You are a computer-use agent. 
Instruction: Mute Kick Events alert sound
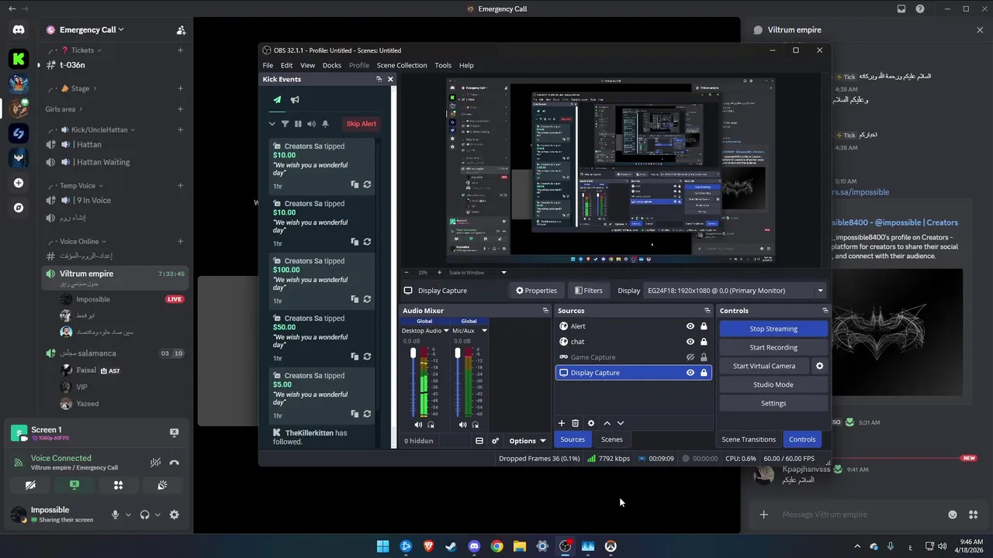point(311,124)
